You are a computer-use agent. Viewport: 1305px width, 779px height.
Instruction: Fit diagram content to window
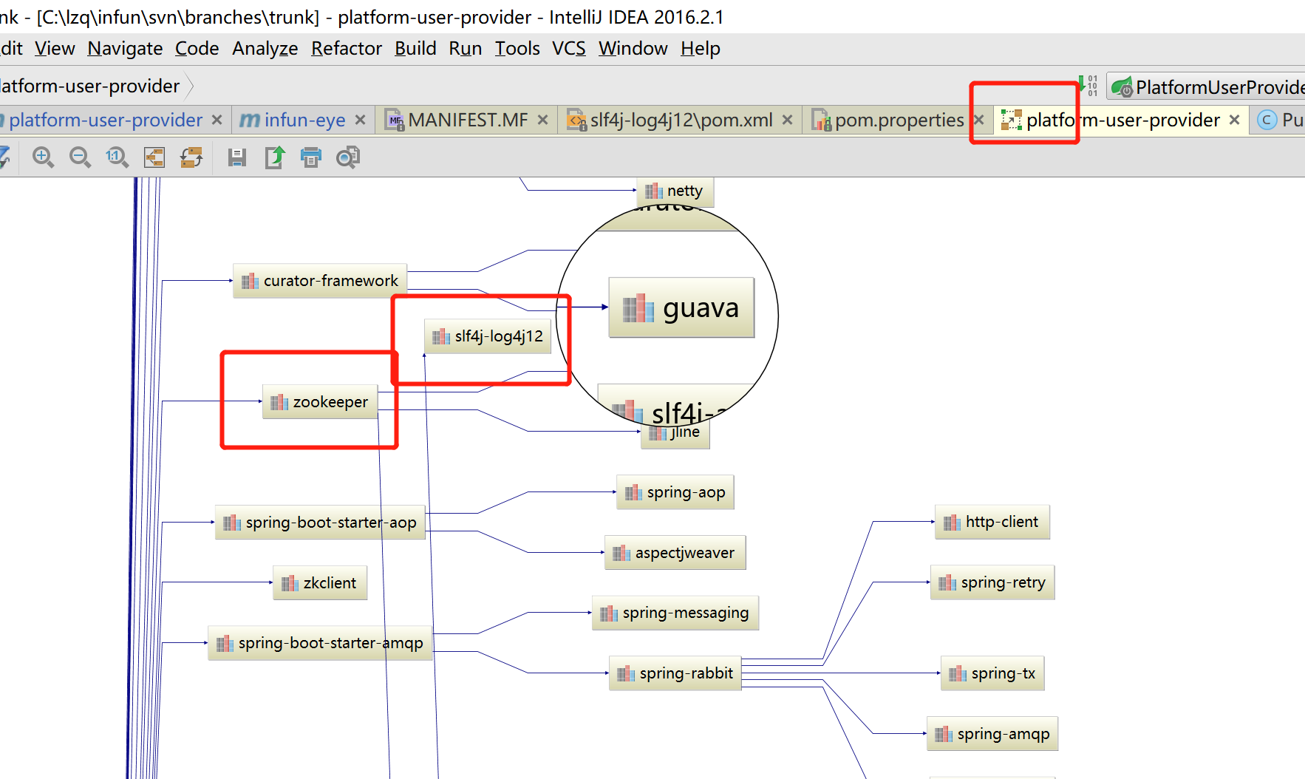(x=154, y=157)
